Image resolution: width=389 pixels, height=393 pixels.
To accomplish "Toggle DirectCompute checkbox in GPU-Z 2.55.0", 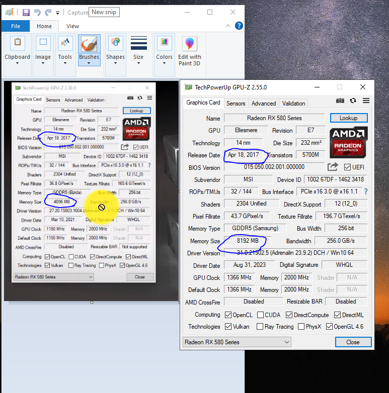I will click(289, 315).
